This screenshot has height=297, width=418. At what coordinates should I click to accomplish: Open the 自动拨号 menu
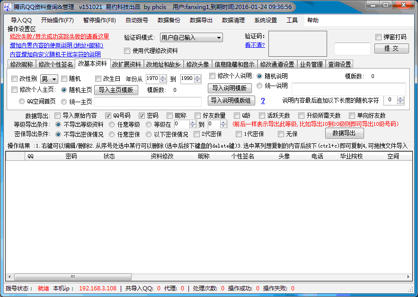point(137,20)
